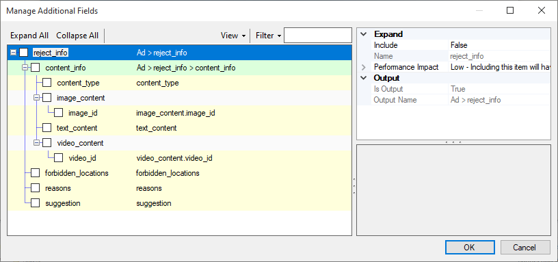Enable the text_content checkbox
558x262 pixels.
[x=47, y=128]
